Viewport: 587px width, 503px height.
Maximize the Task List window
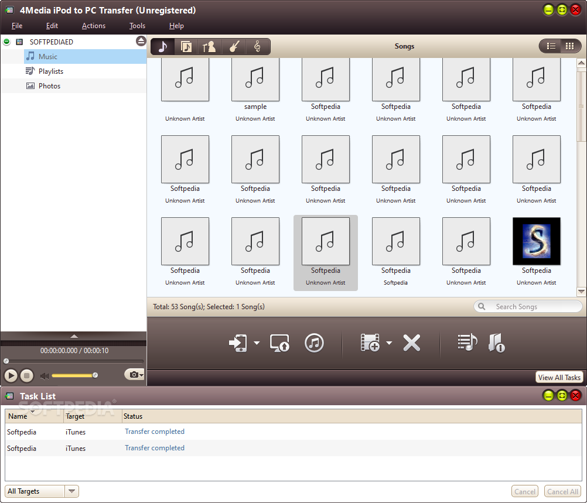tap(562, 396)
